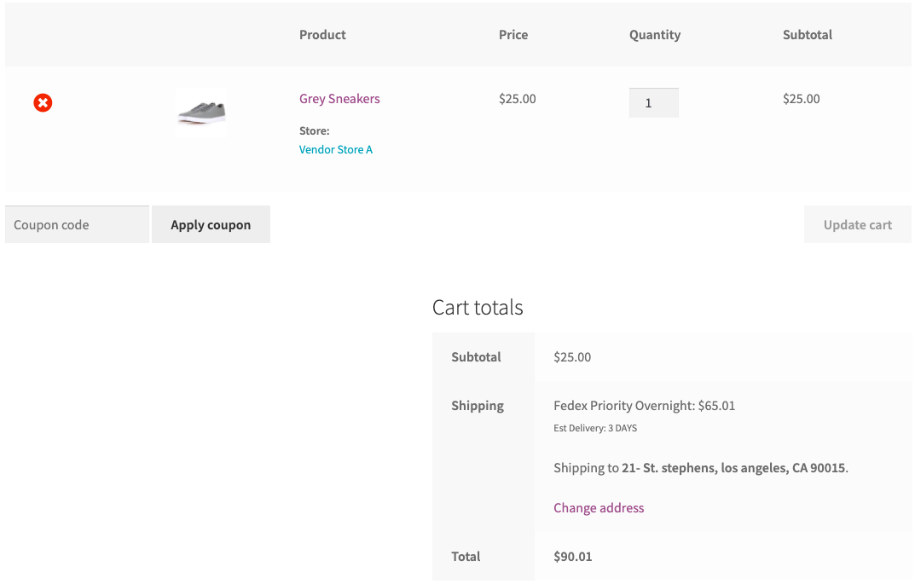
Task: Click the Update cart button
Action: tap(857, 224)
